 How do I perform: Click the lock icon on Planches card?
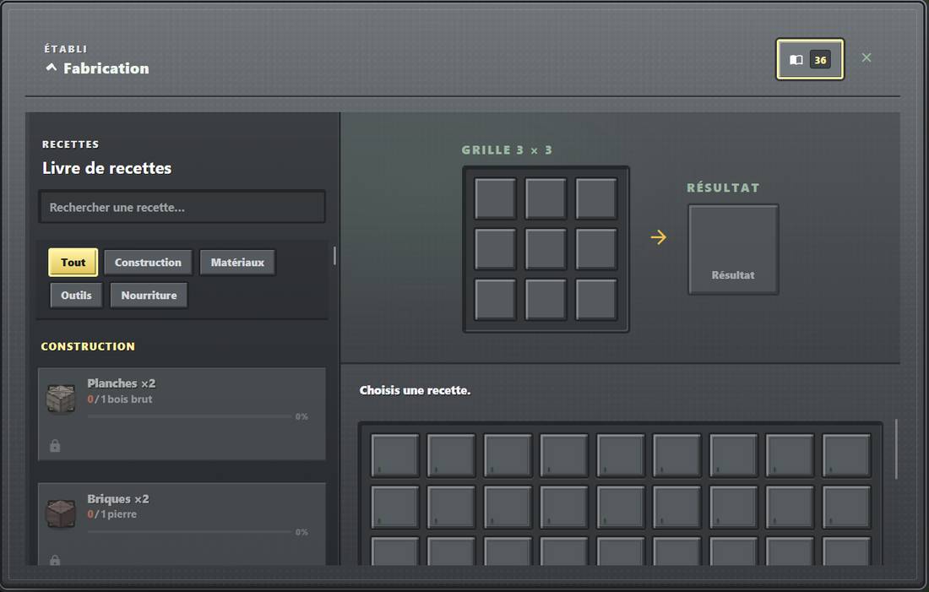tap(55, 446)
